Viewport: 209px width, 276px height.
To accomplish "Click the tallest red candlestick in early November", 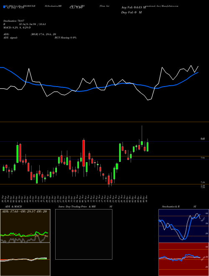I will (84, 153).
